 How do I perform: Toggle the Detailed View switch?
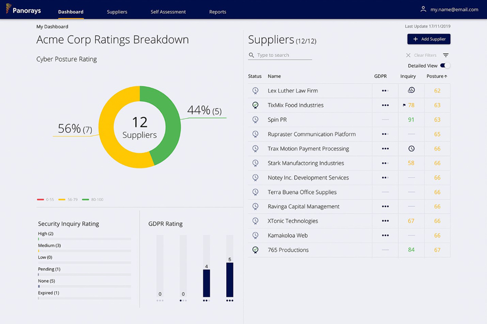pos(444,66)
